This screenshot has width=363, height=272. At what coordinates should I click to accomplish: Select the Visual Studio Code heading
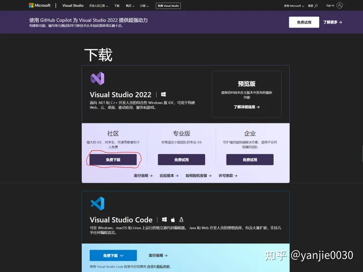[121, 220]
